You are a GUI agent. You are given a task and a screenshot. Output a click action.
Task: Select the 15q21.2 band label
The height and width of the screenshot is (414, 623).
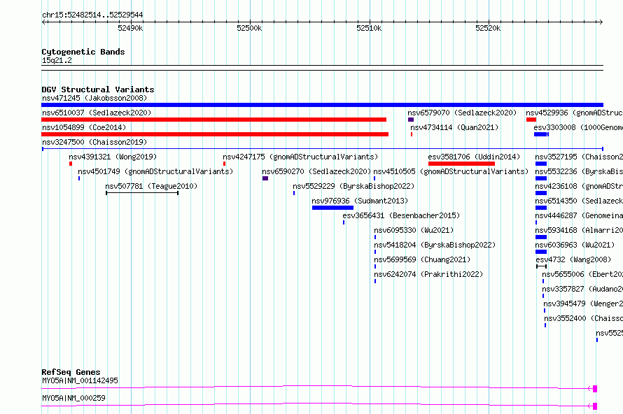57,60
